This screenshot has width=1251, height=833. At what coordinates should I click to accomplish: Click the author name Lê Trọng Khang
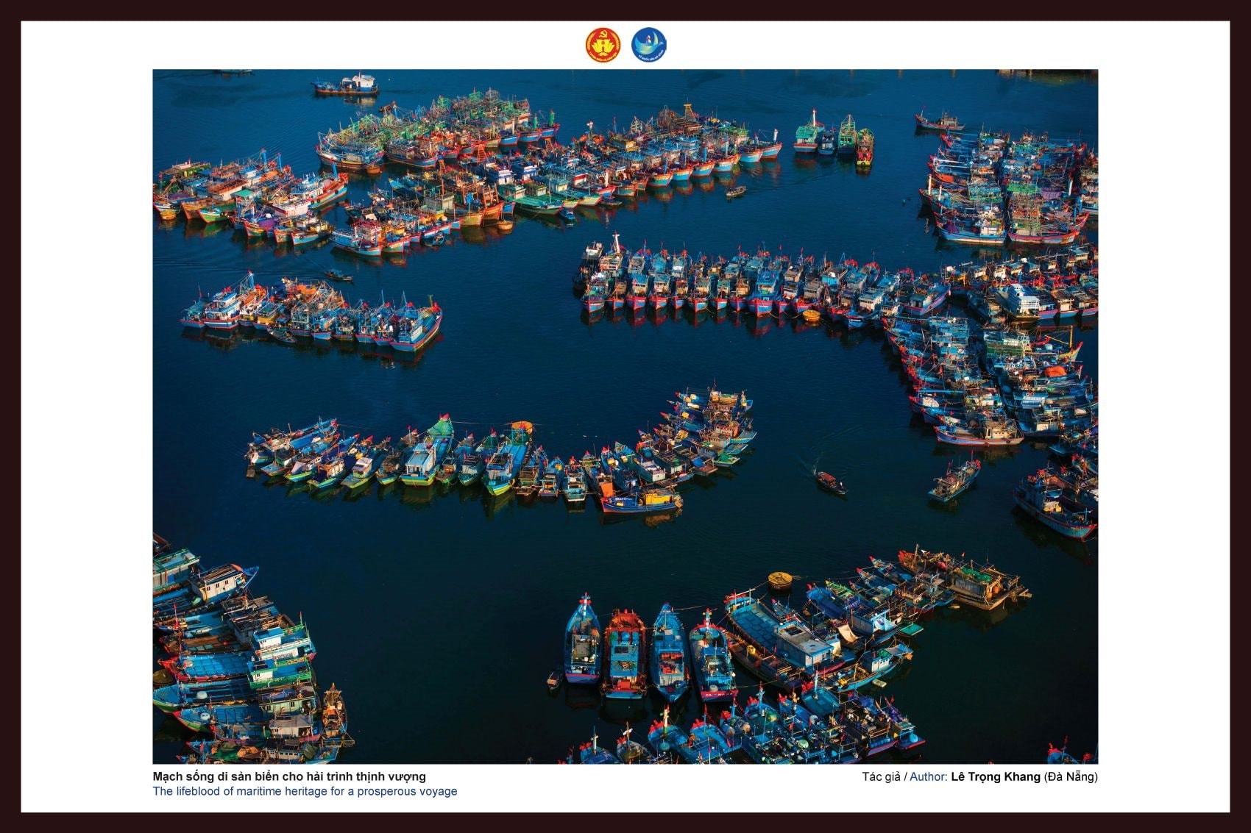click(x=995, y=777)
